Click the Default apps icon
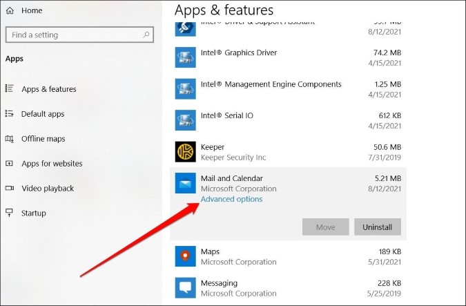 tap(9, 113)
